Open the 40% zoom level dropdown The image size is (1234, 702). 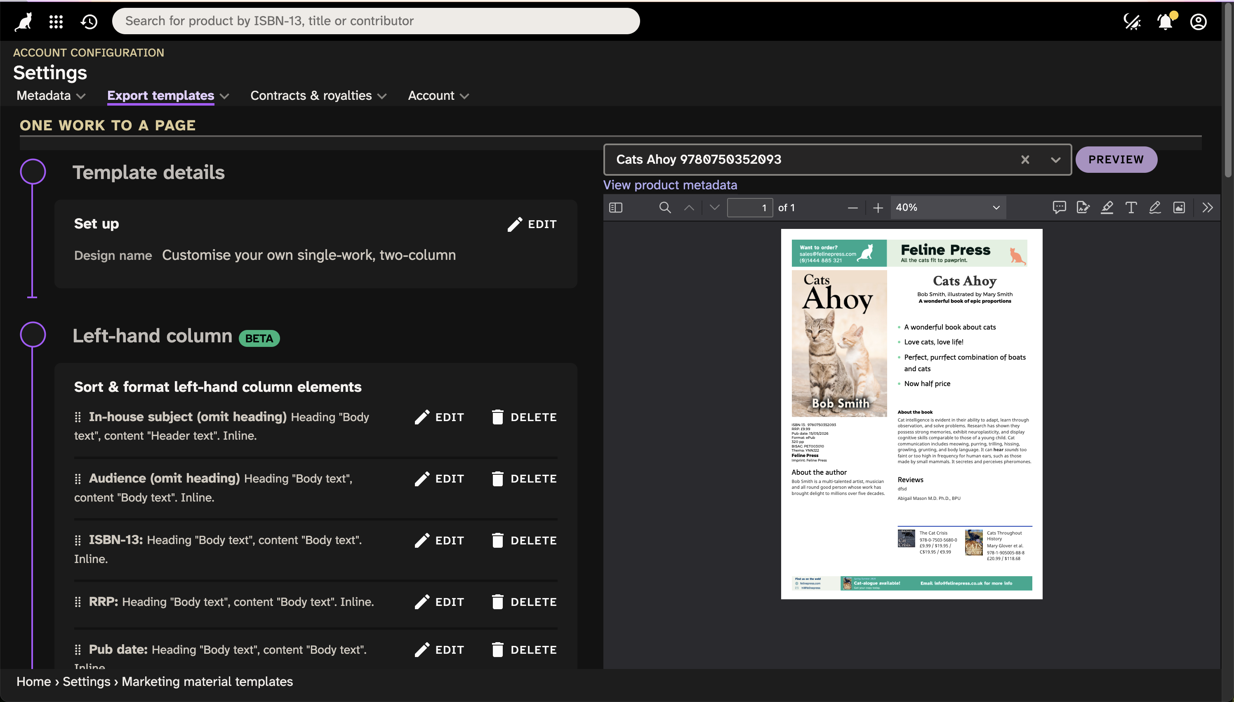click(948, 208)
